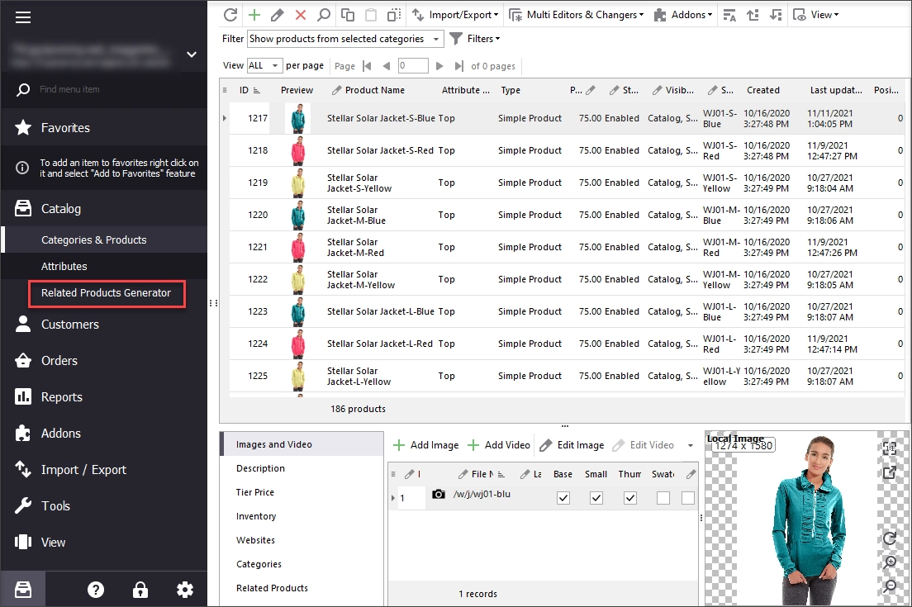Viewport: 912px width, 607px height.
Task: Click Find menu item search field
Action: (103, 89)
